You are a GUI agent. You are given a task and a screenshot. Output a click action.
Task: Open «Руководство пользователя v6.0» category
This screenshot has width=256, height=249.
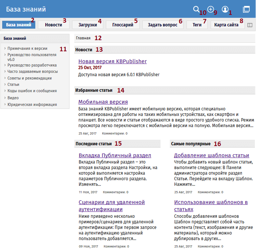[32, 57]
